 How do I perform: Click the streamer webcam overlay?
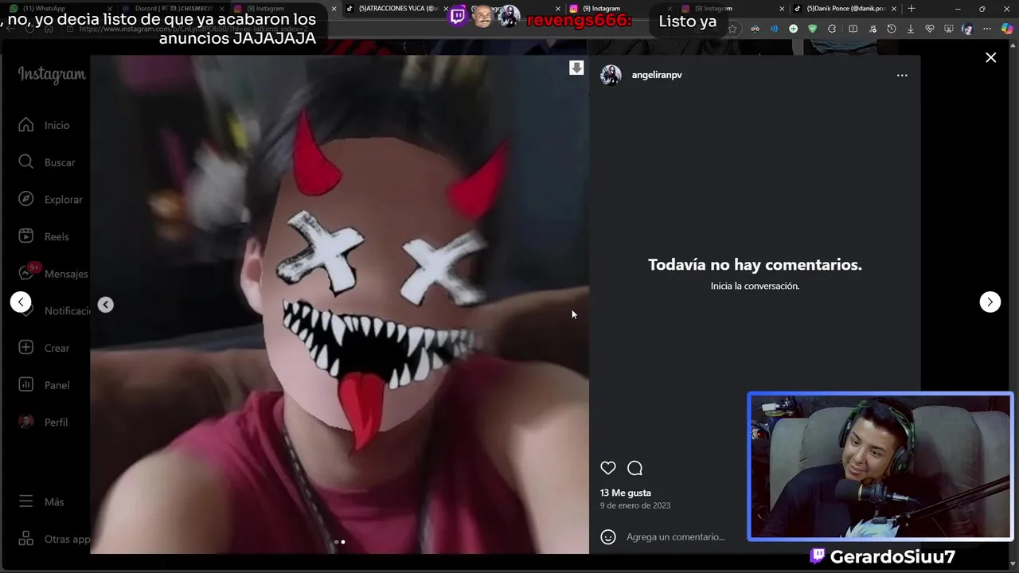coord(880,466)
